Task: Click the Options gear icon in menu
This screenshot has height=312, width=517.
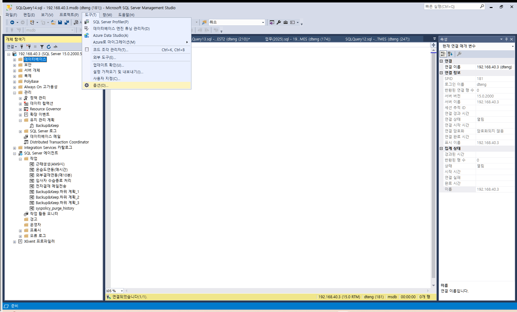Action: coord(87,85)
